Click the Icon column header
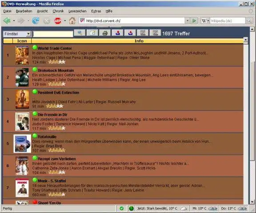 [x=22, y=41]
